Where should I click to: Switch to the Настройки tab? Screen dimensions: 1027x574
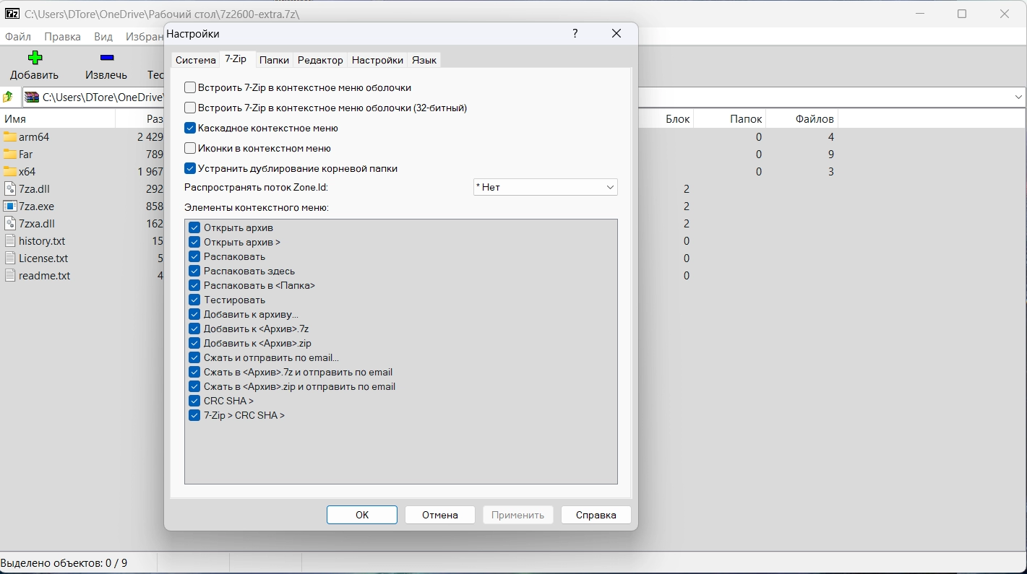[x=377, y=60]
